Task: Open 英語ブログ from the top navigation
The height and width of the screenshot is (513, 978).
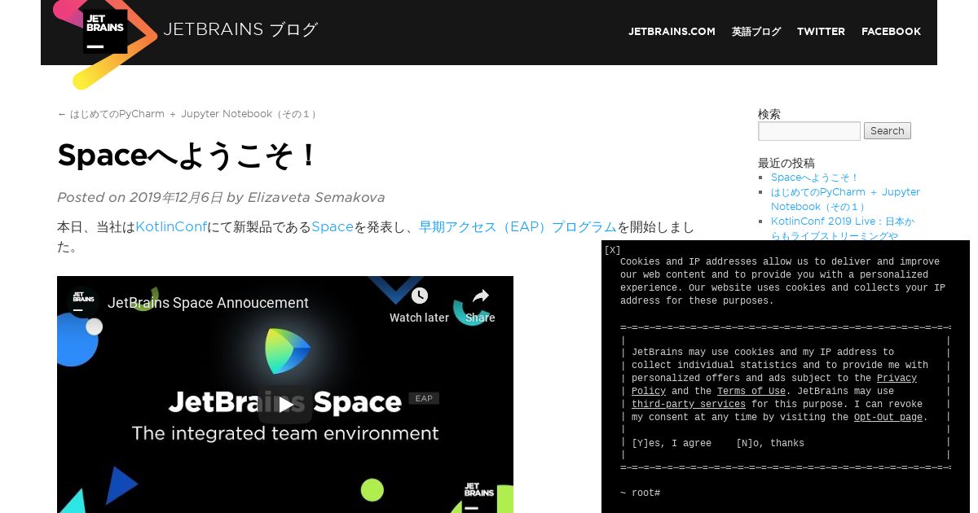Action: 756,32
